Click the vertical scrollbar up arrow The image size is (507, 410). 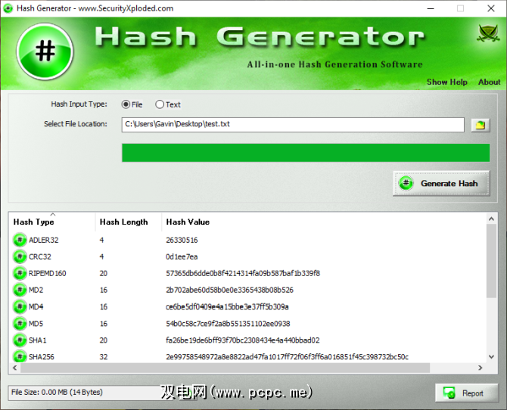491,219
